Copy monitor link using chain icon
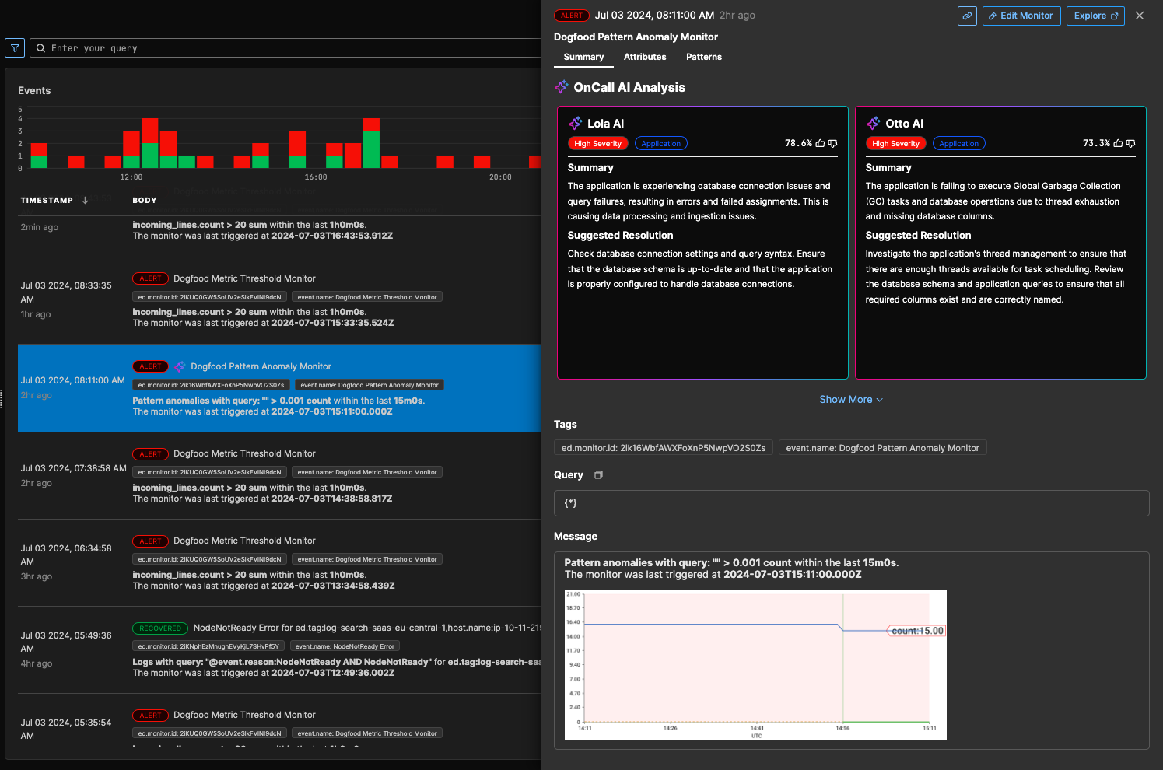 967,16
